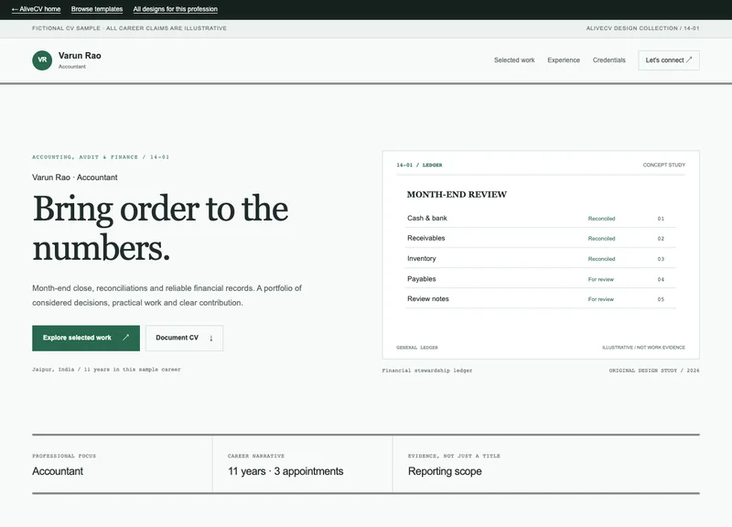
Task: Click Explore selected work button
Action: pos(86,338)
